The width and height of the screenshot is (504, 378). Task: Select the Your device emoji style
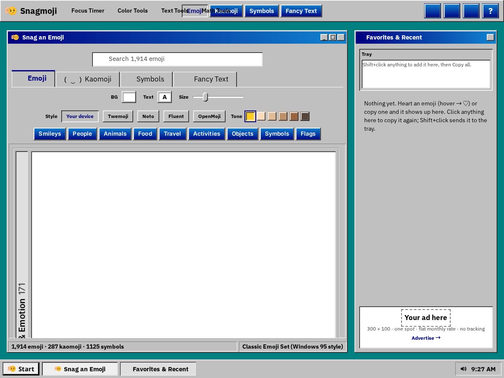coord(80,116)
